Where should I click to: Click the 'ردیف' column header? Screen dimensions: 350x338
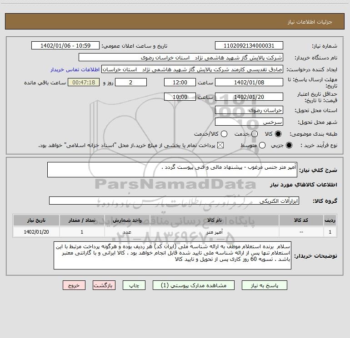330,220
